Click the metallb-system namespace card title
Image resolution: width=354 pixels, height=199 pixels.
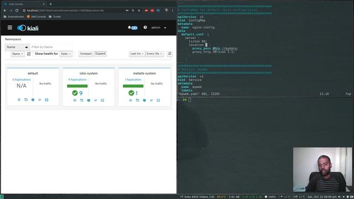pyautogui.click(x=144, y=74)
